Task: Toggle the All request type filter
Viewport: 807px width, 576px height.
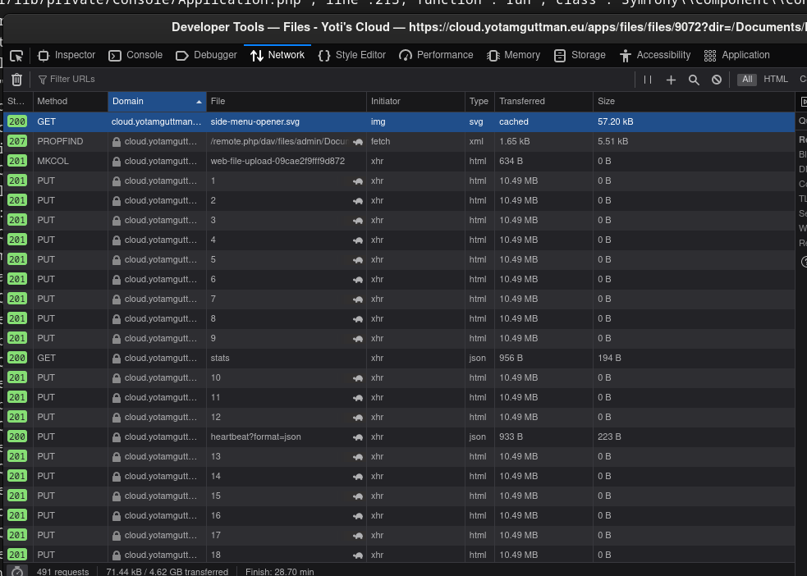Action: [746, 80]
